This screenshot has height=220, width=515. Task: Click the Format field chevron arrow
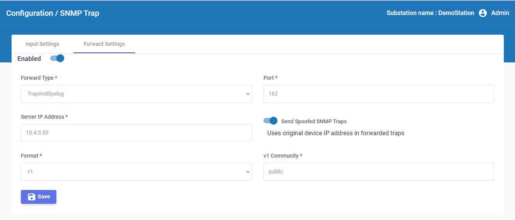pos(248,172)
